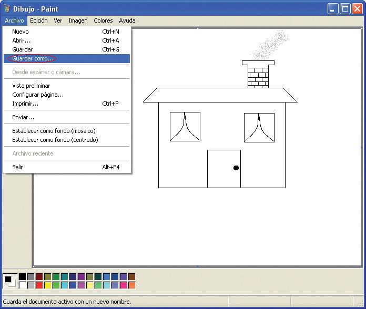This screenshot has width=366, height=309.
Task: Select Enviar... menu entry
Action: coord(67,117)
